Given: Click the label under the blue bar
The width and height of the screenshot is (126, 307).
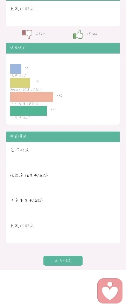Looking at the screenshot, I should click(19, 76).
